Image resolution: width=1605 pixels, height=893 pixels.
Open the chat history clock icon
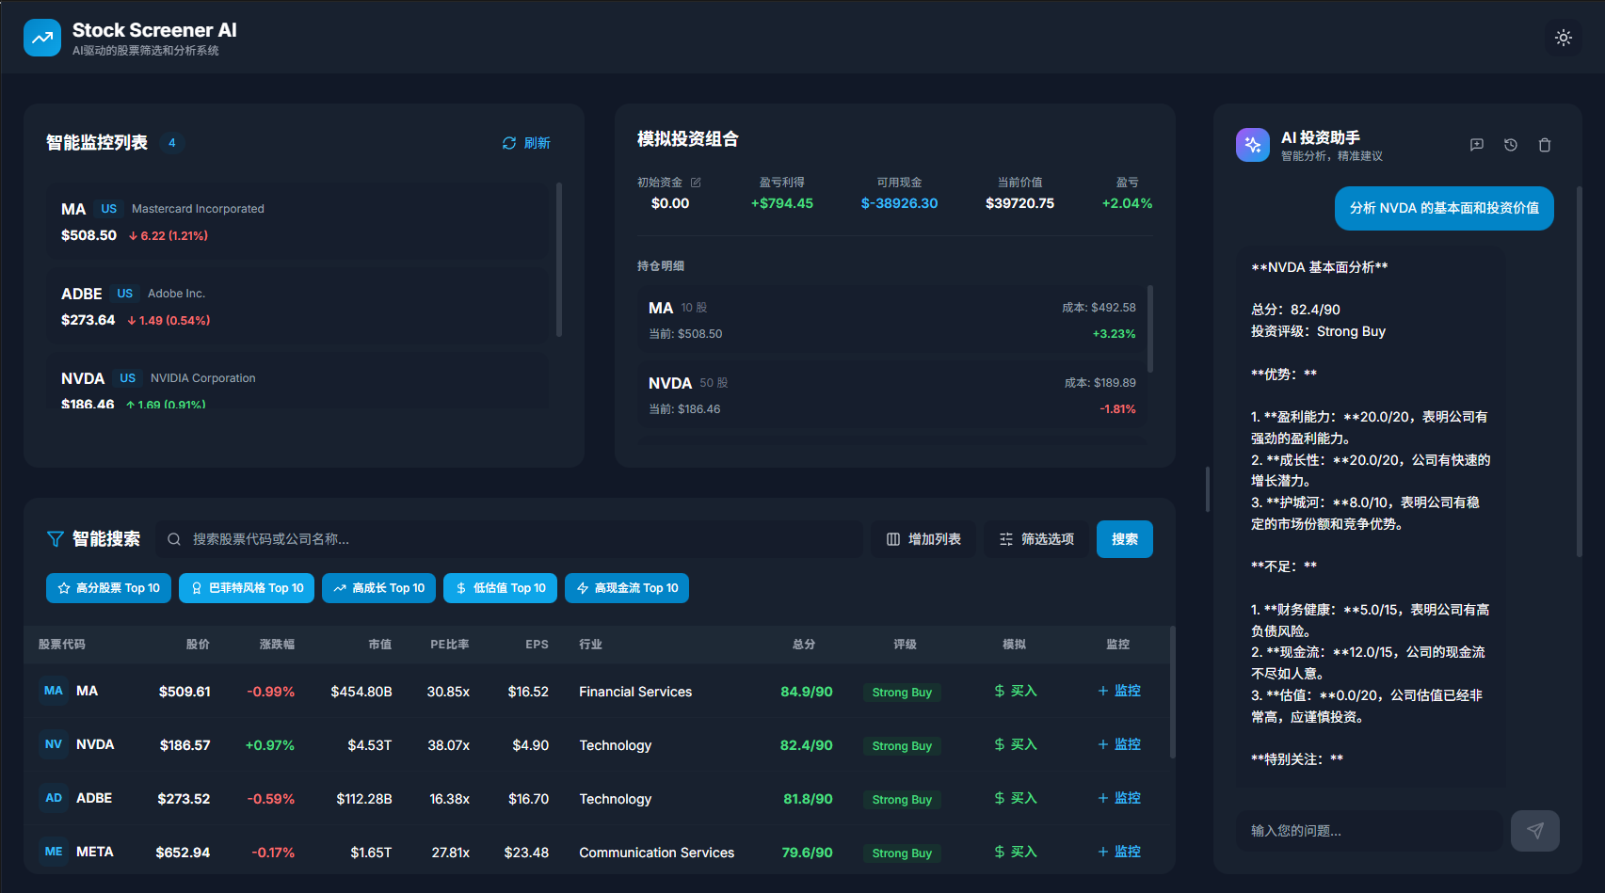1510,145
